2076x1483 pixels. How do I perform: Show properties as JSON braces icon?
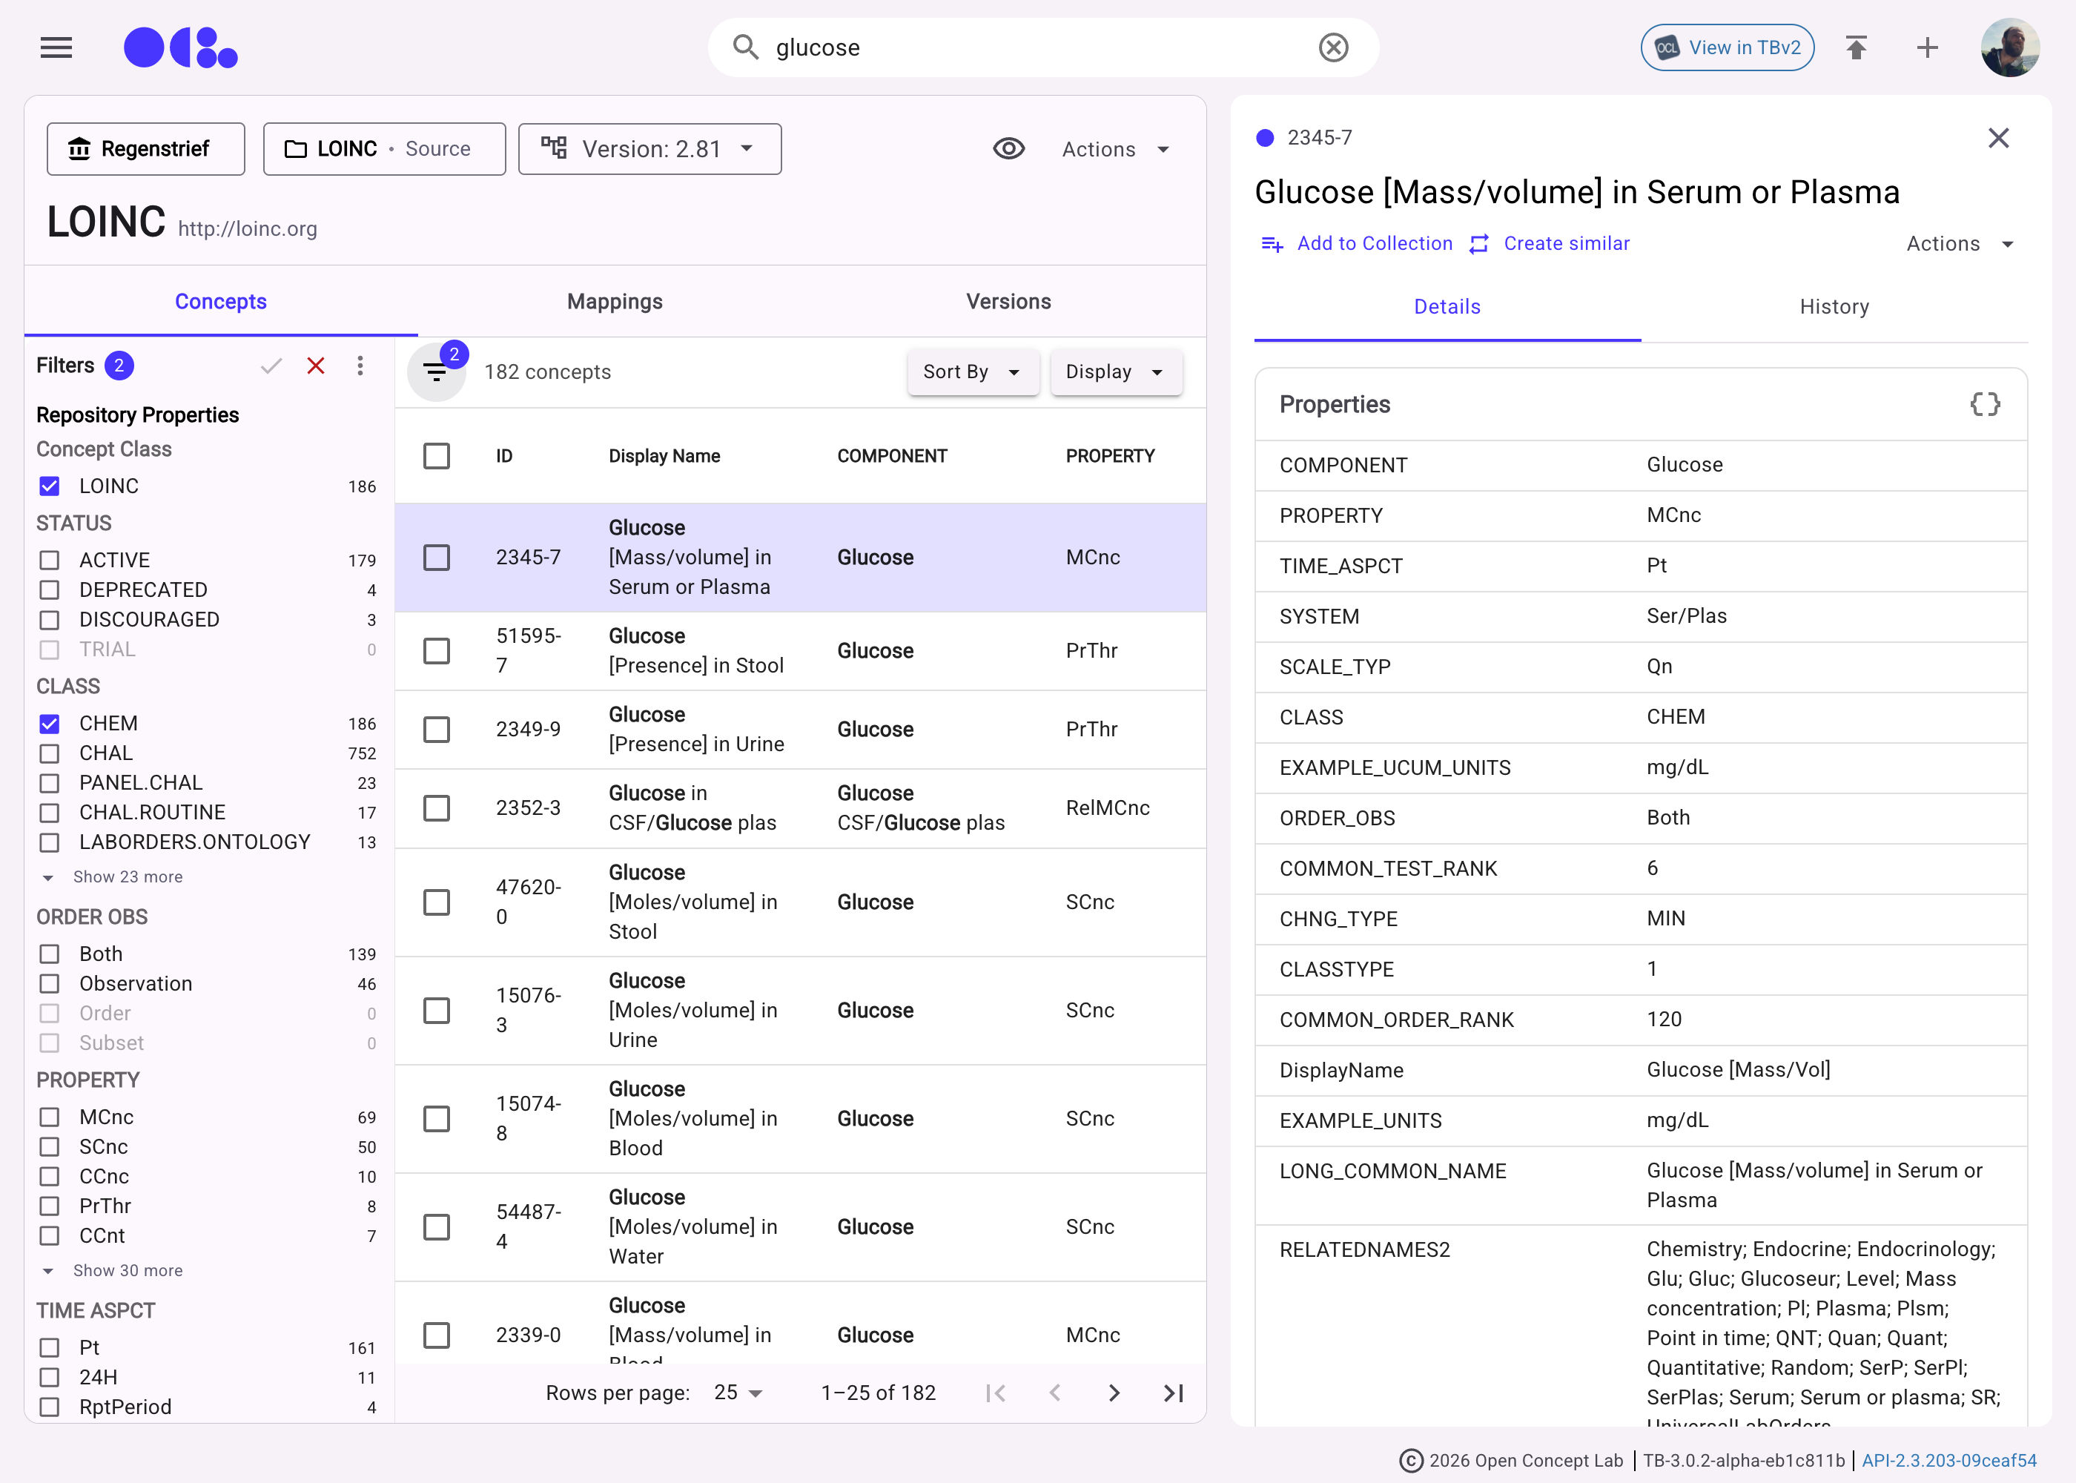coord(1985,405)
